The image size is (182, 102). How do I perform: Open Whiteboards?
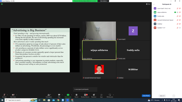pos(110,95)
